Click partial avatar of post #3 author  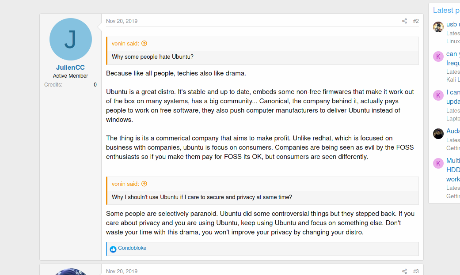[70, 271]
